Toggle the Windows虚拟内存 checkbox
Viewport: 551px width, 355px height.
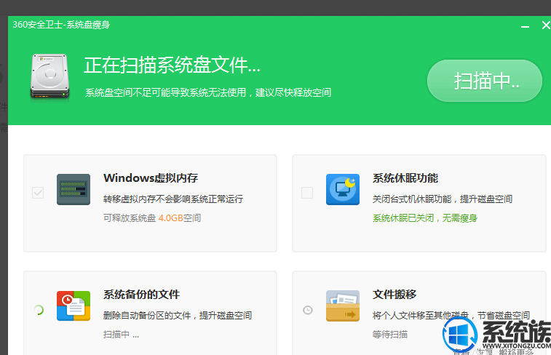click(x=38, y=193)
